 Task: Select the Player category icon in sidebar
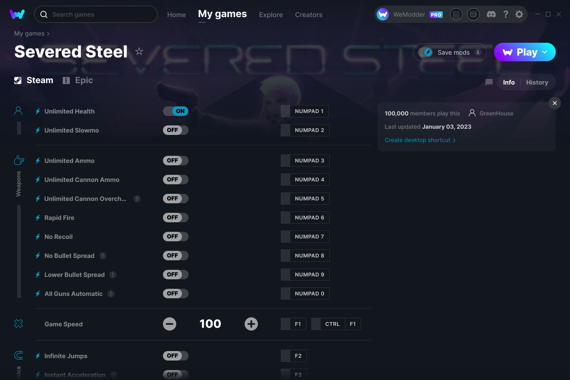18,110
